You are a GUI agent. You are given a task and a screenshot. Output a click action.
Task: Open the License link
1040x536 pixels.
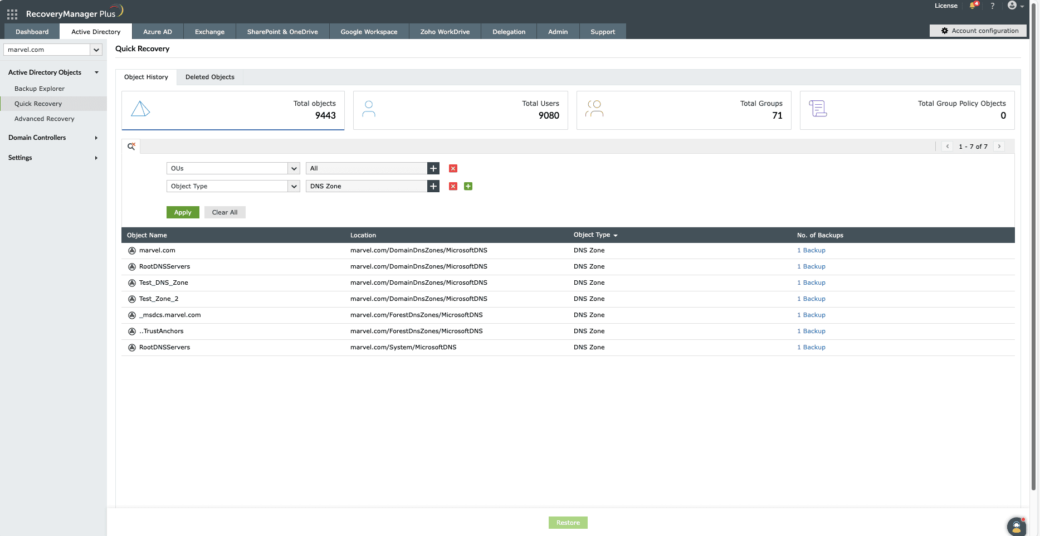coord(946,6)
